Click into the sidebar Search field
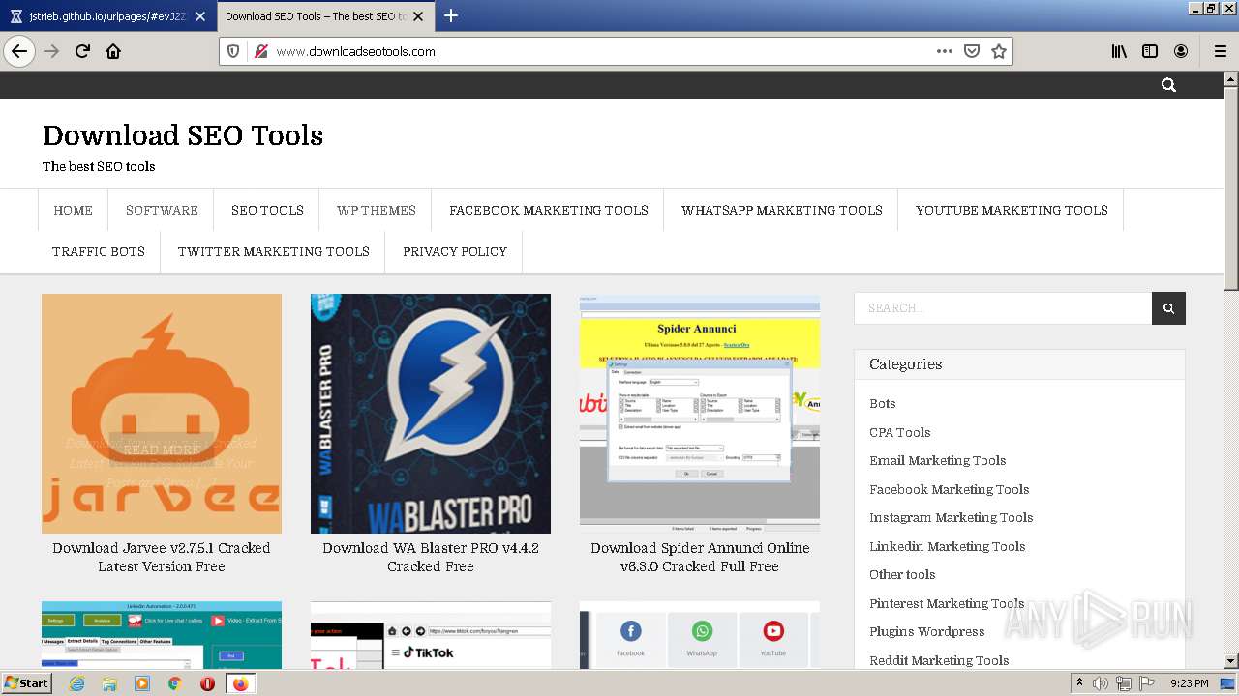This screenshot has height=696, width=1239. 1003,308
